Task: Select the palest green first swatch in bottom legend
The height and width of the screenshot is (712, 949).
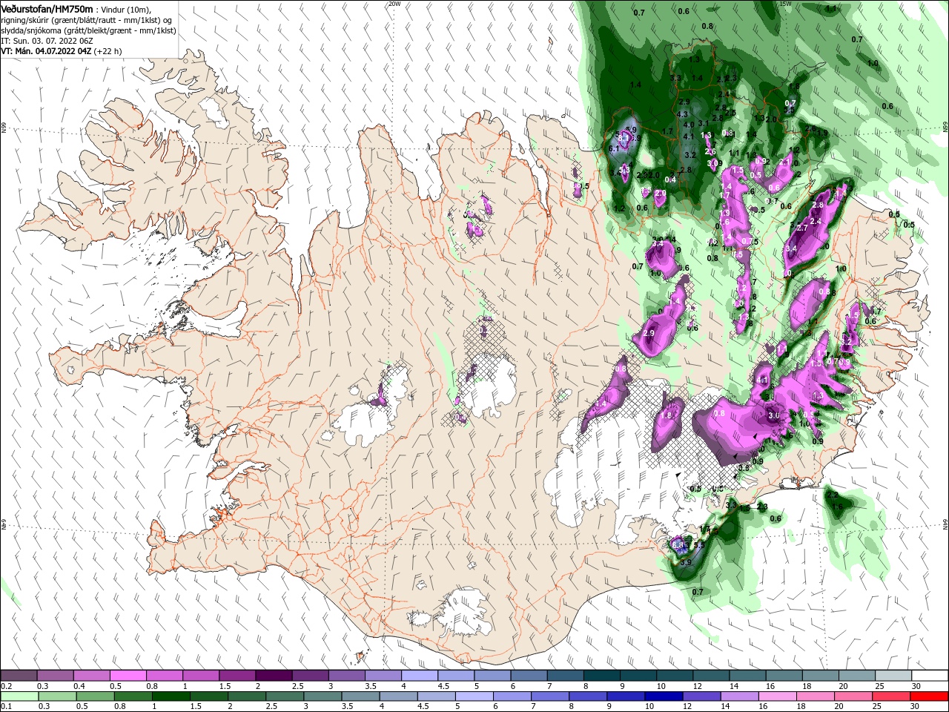Action: click(x=19, y=696)
